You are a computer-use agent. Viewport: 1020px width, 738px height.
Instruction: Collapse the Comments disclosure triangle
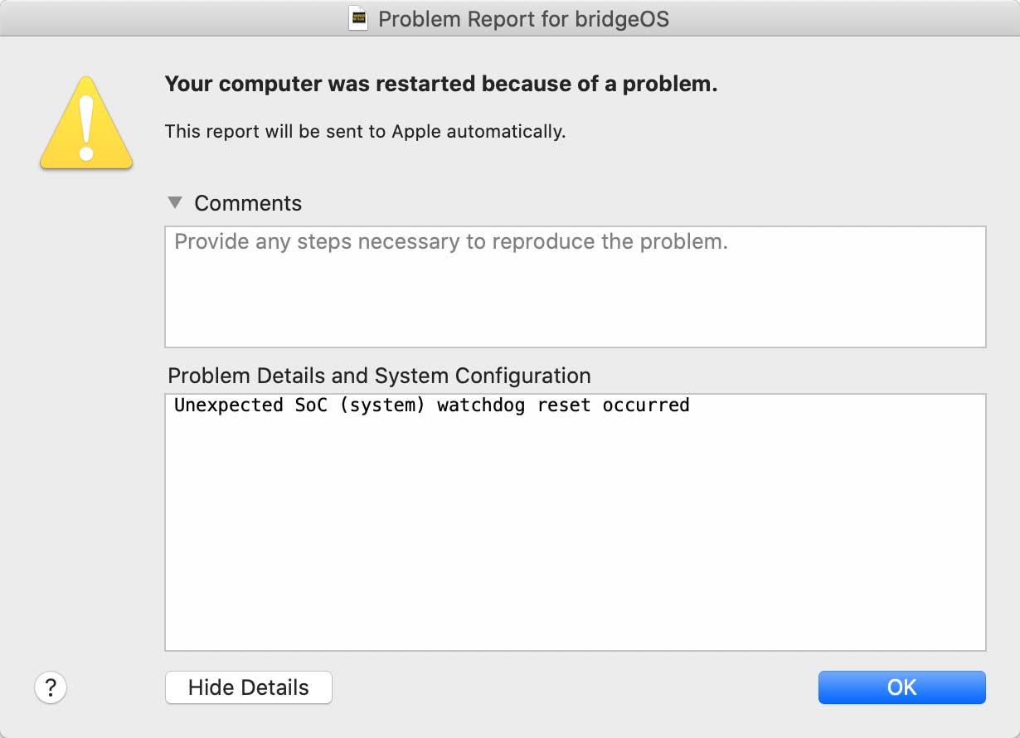(x=174, y=202)
